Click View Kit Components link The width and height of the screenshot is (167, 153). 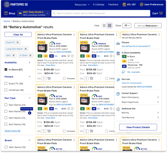point(132,83)
